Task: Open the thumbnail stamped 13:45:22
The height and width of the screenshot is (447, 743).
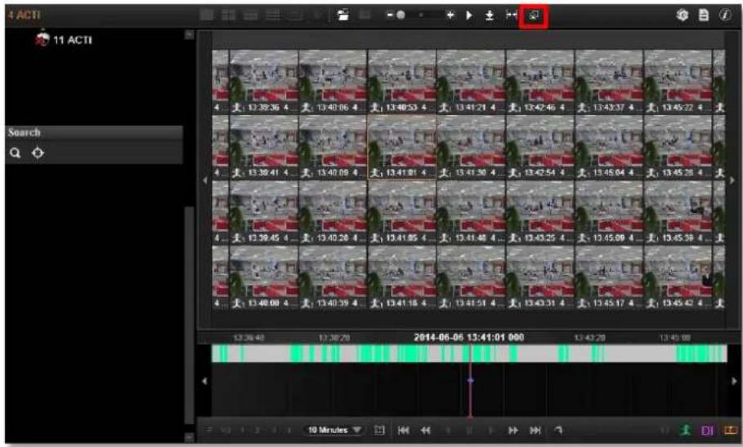Action: (678, 82)
